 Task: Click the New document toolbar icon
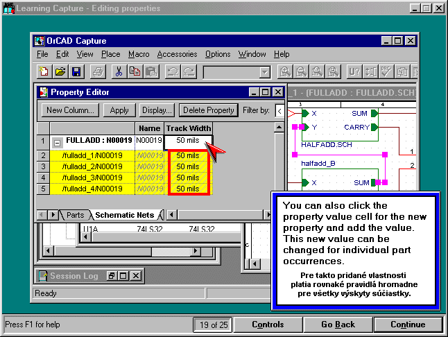click(44, 71)
